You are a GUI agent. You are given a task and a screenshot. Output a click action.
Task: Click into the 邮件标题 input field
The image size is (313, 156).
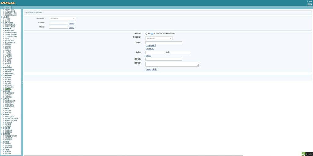coord(164,59)
